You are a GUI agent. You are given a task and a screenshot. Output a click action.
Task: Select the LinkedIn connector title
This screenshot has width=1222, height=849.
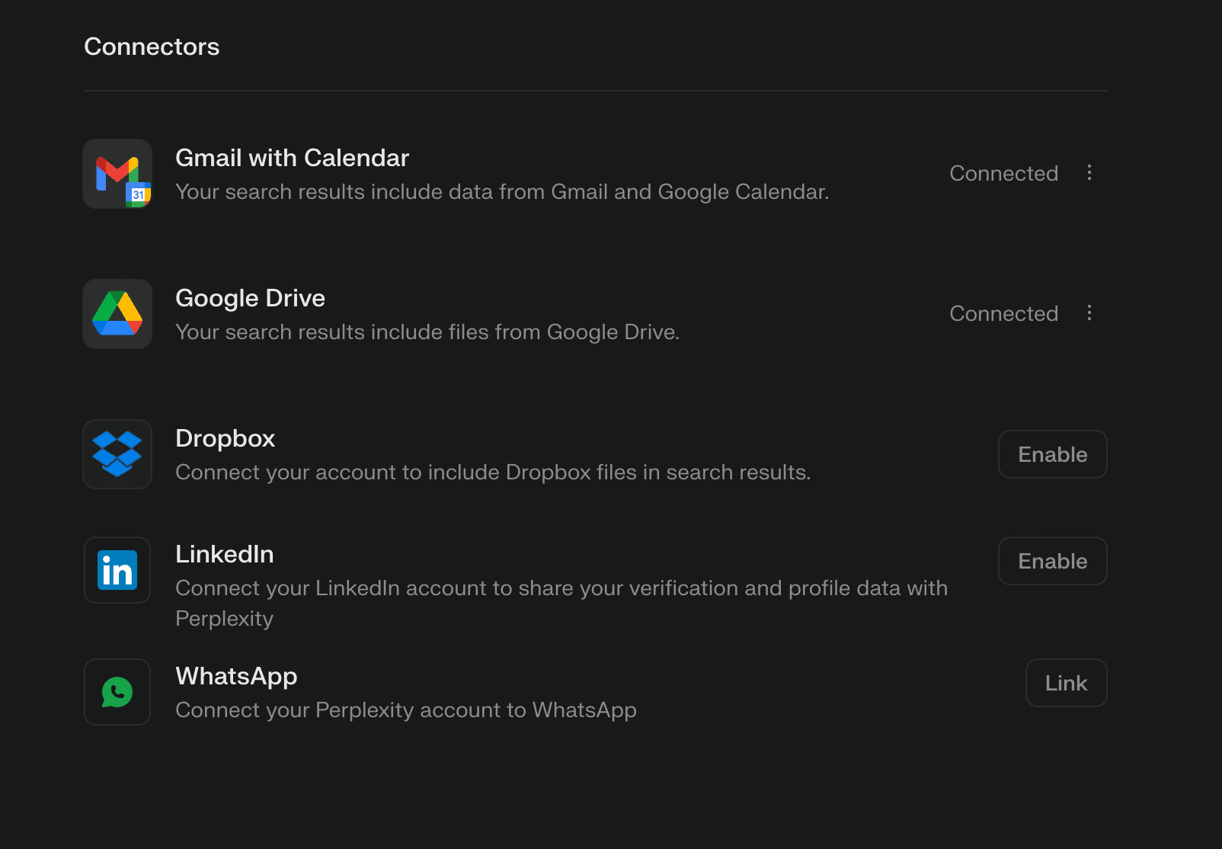coord(224,554)
